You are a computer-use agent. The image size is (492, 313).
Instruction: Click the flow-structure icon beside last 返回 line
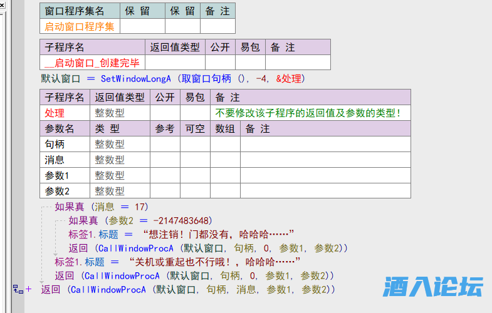pos(18,289)
